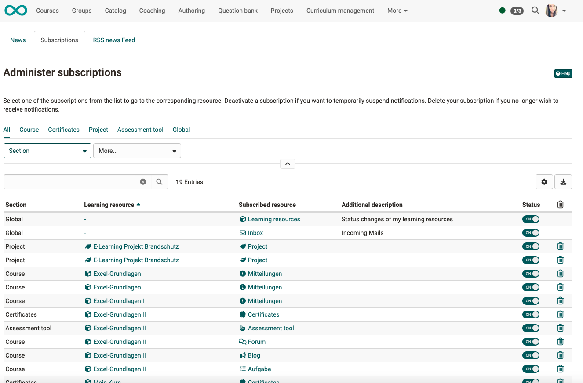Image resolution: width=583 pixels, height=383 pixels.
Task: Open the Help button
Action: click(563, 73)
